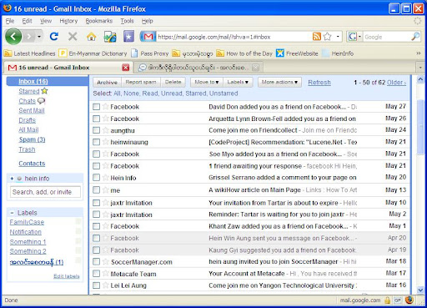The image size is (427, 308).
Task: Open the How to of the Day bookmark
Action: (244, 53)
